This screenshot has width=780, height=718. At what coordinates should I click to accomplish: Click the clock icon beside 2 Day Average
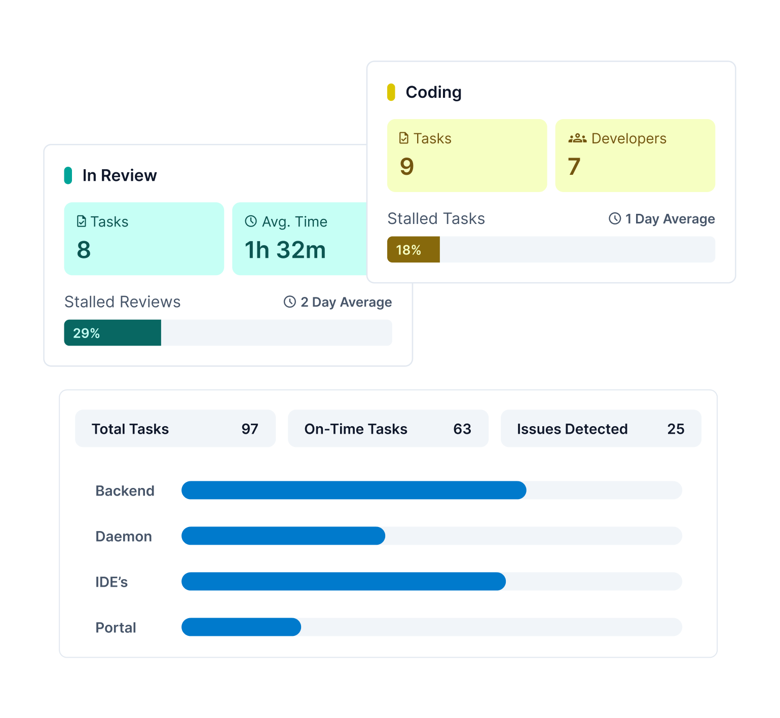click(x=289, y=301)
